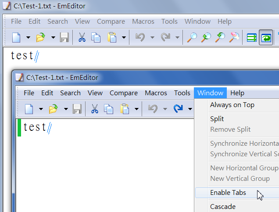Expand Undo dropdown arrow in back window
This screenshot has width=279, height=212.
152,37
